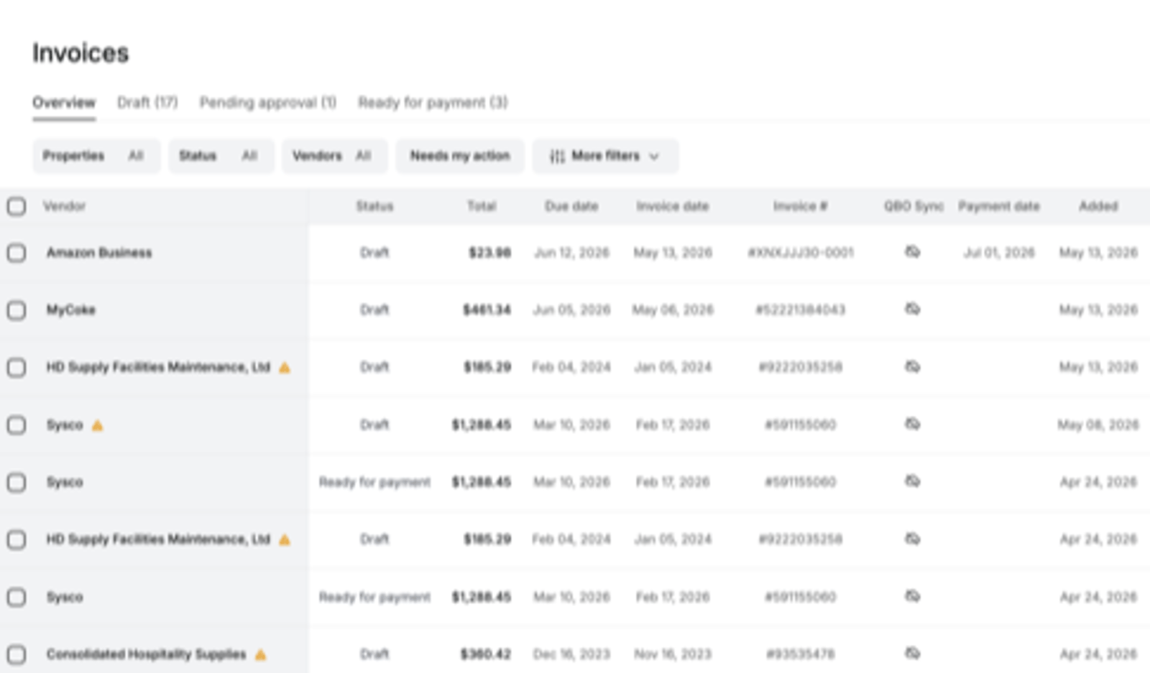Check the Consolidated Hospitality Supplies checkbox
The image size is (1150, 673).
coord(17,654)
